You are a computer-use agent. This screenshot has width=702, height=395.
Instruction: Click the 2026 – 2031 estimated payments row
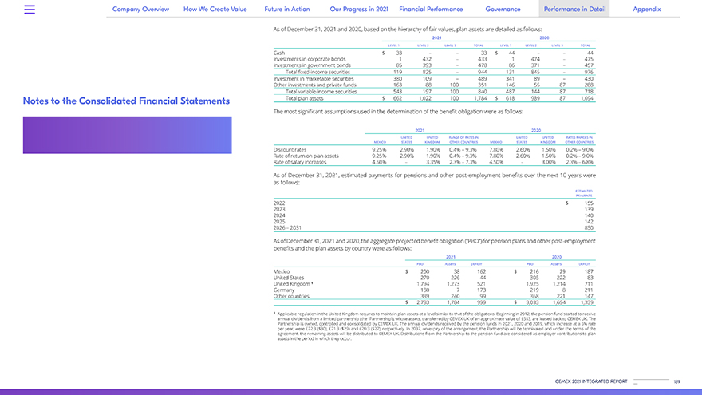[287, 227]
